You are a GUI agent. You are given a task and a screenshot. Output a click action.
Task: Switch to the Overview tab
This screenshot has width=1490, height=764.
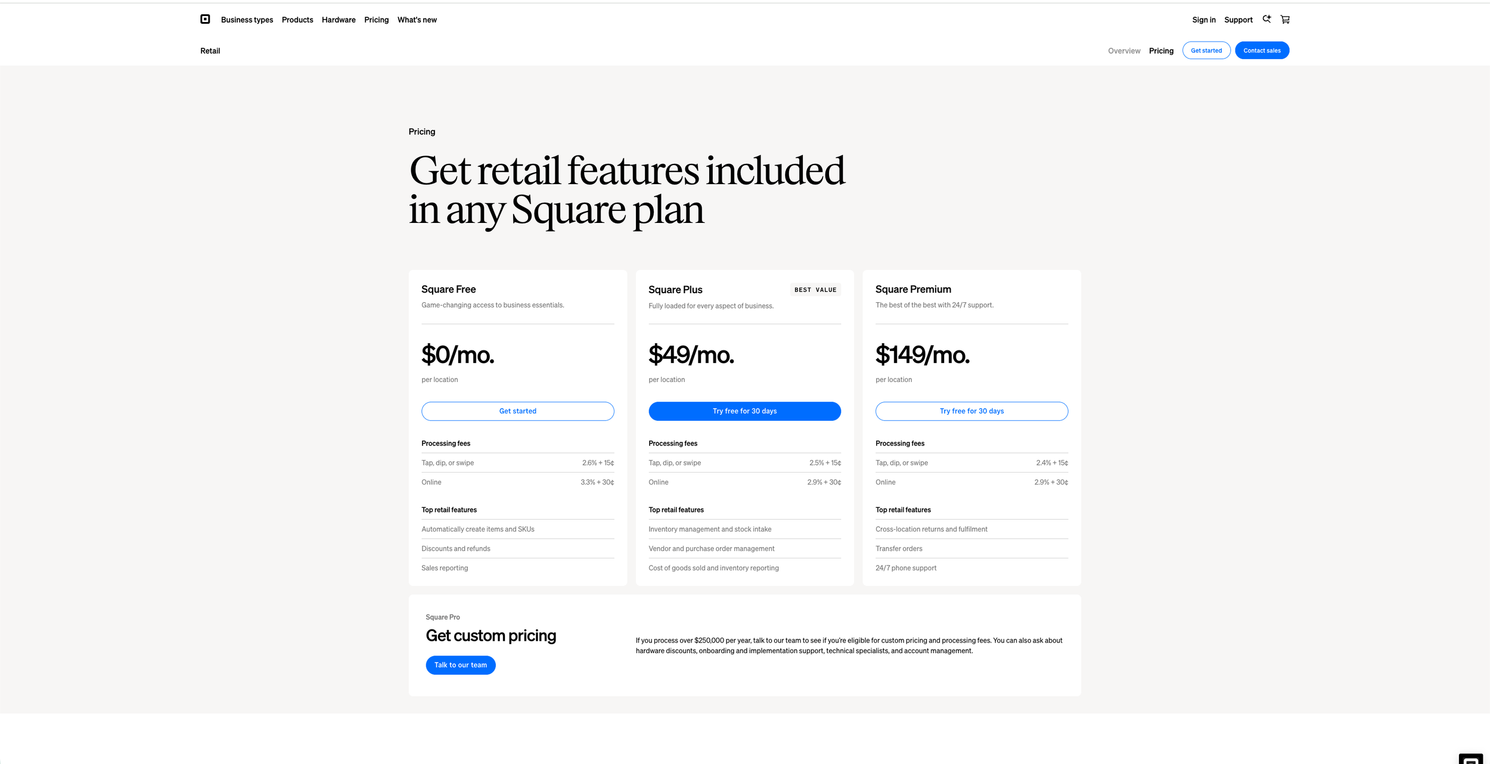1123,51
